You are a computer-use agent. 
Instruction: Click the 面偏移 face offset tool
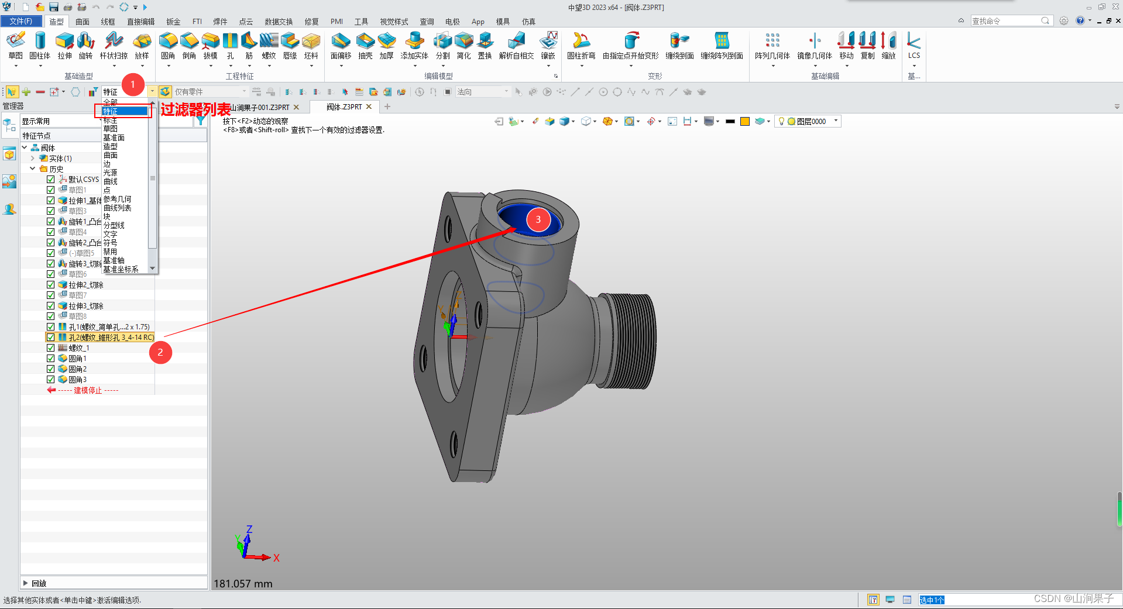[x=341, y=46]
